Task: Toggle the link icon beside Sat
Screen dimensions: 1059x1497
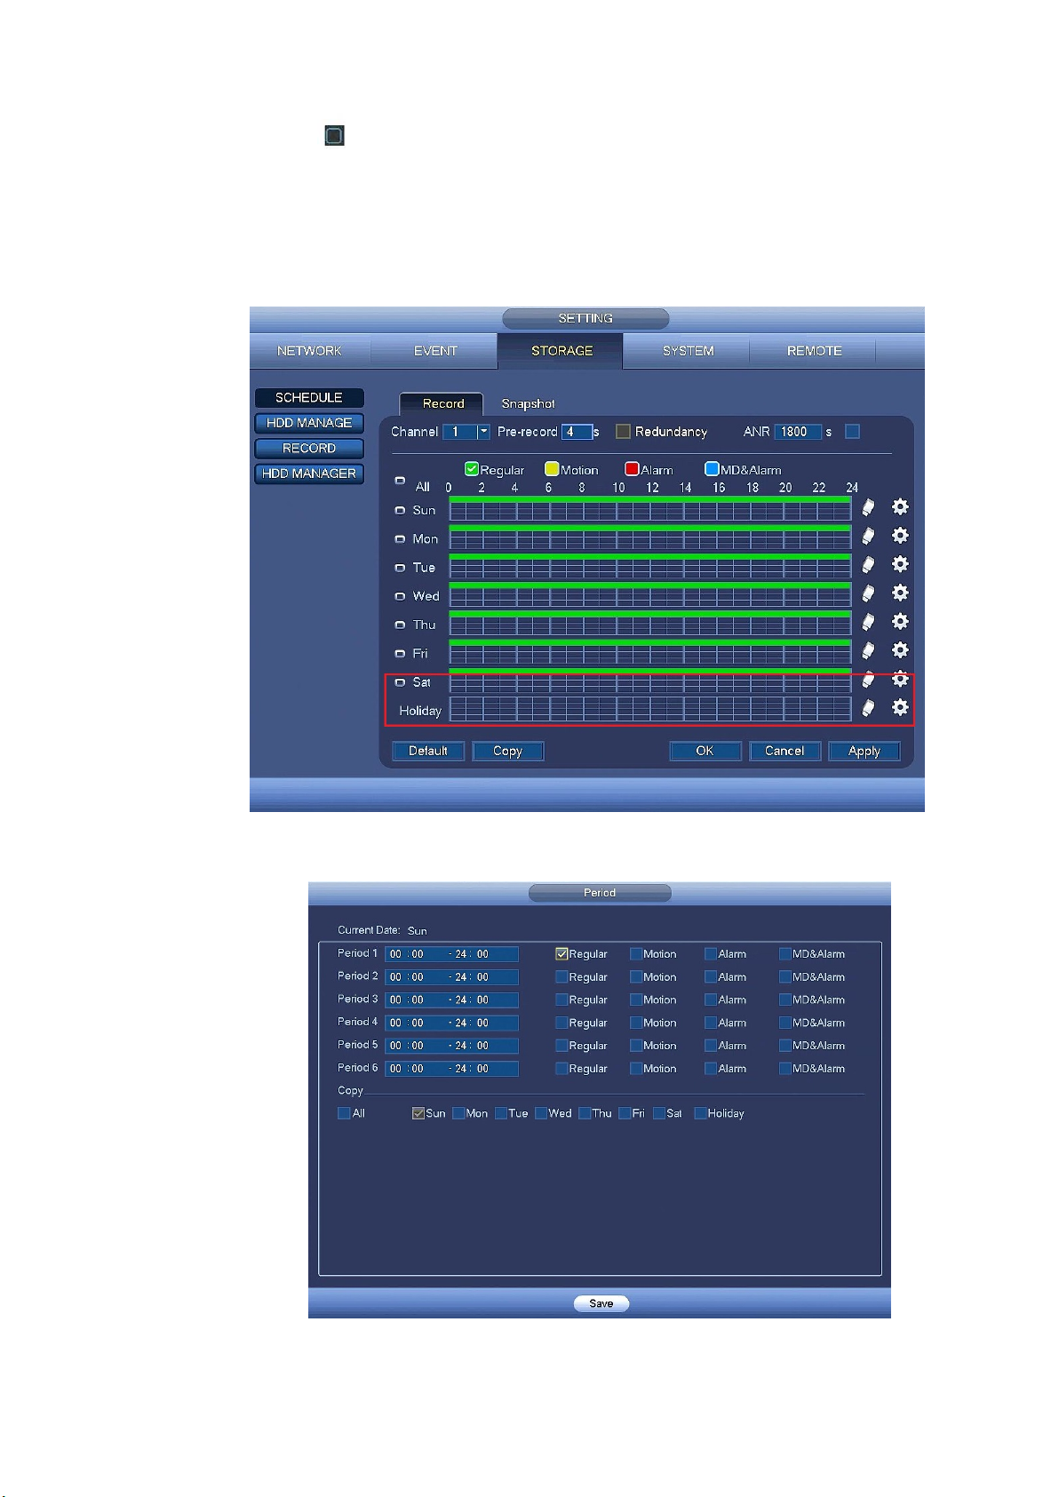Action: [x=400, y=682]
